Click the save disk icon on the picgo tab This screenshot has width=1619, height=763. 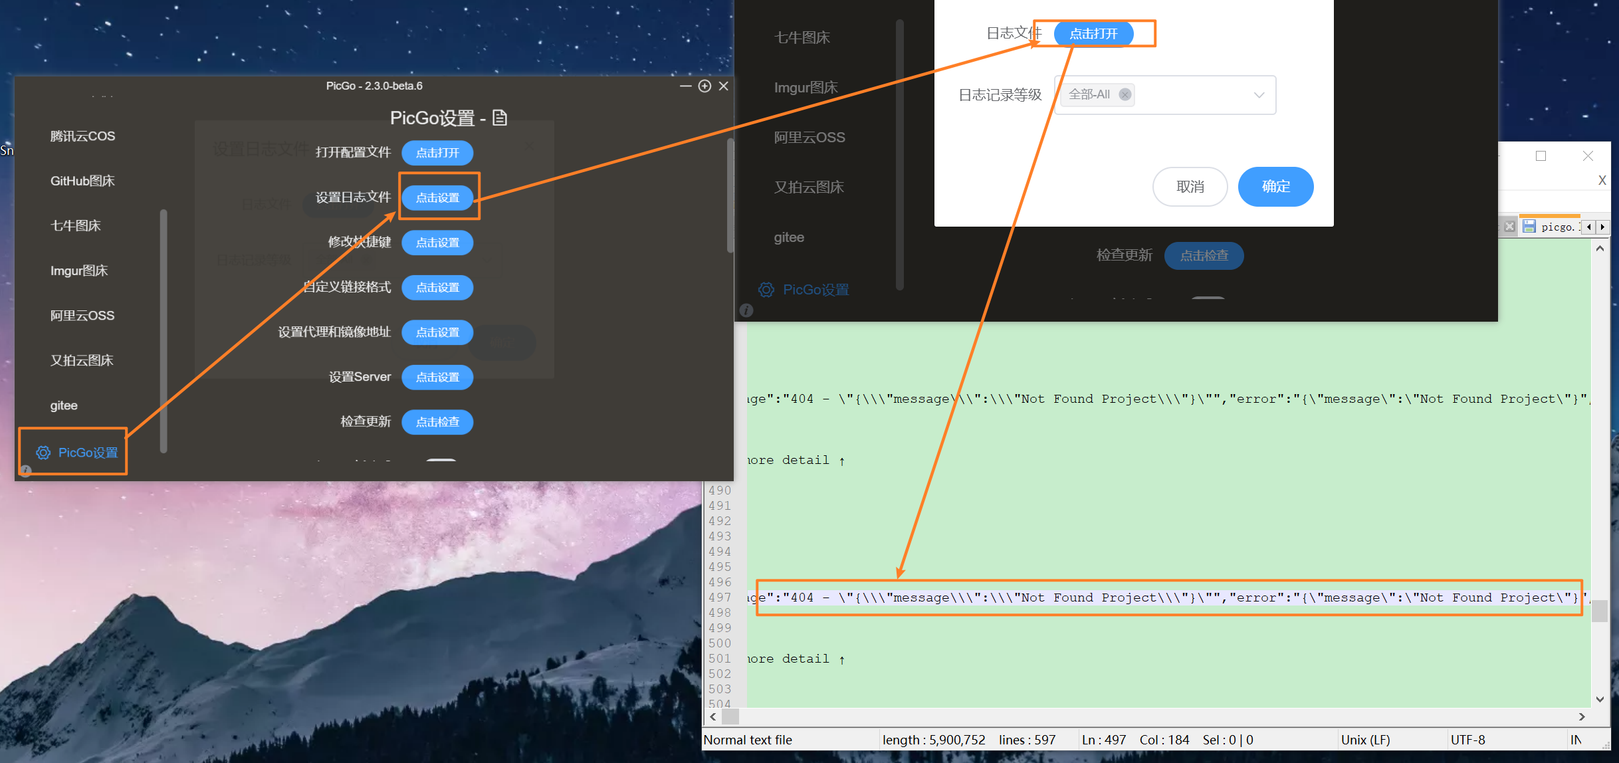point(1529,227)
